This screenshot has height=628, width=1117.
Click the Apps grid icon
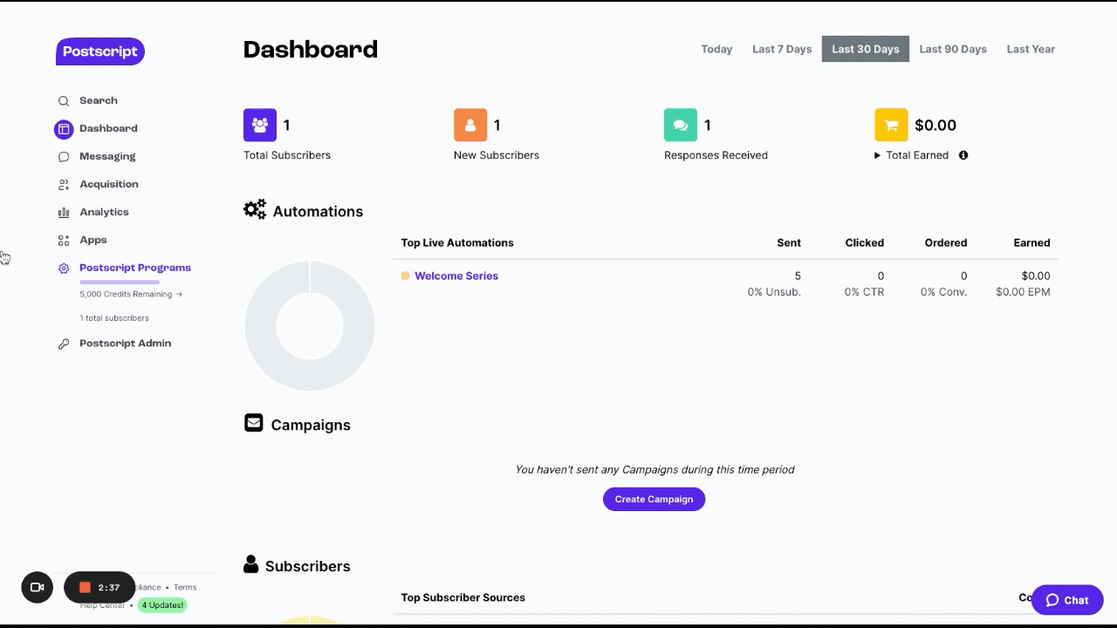(x=64, y=241)
